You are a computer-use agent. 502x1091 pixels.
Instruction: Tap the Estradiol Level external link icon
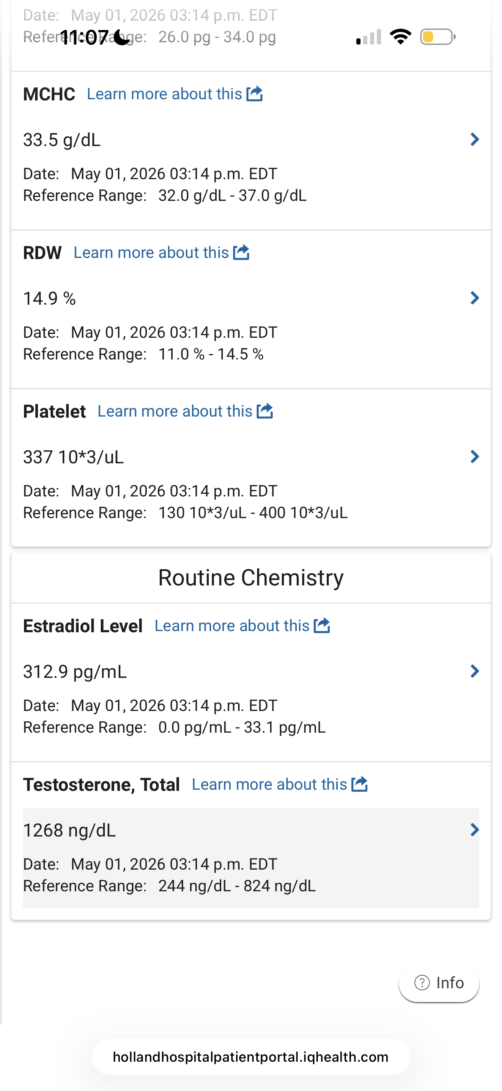[x=322, y=625]
